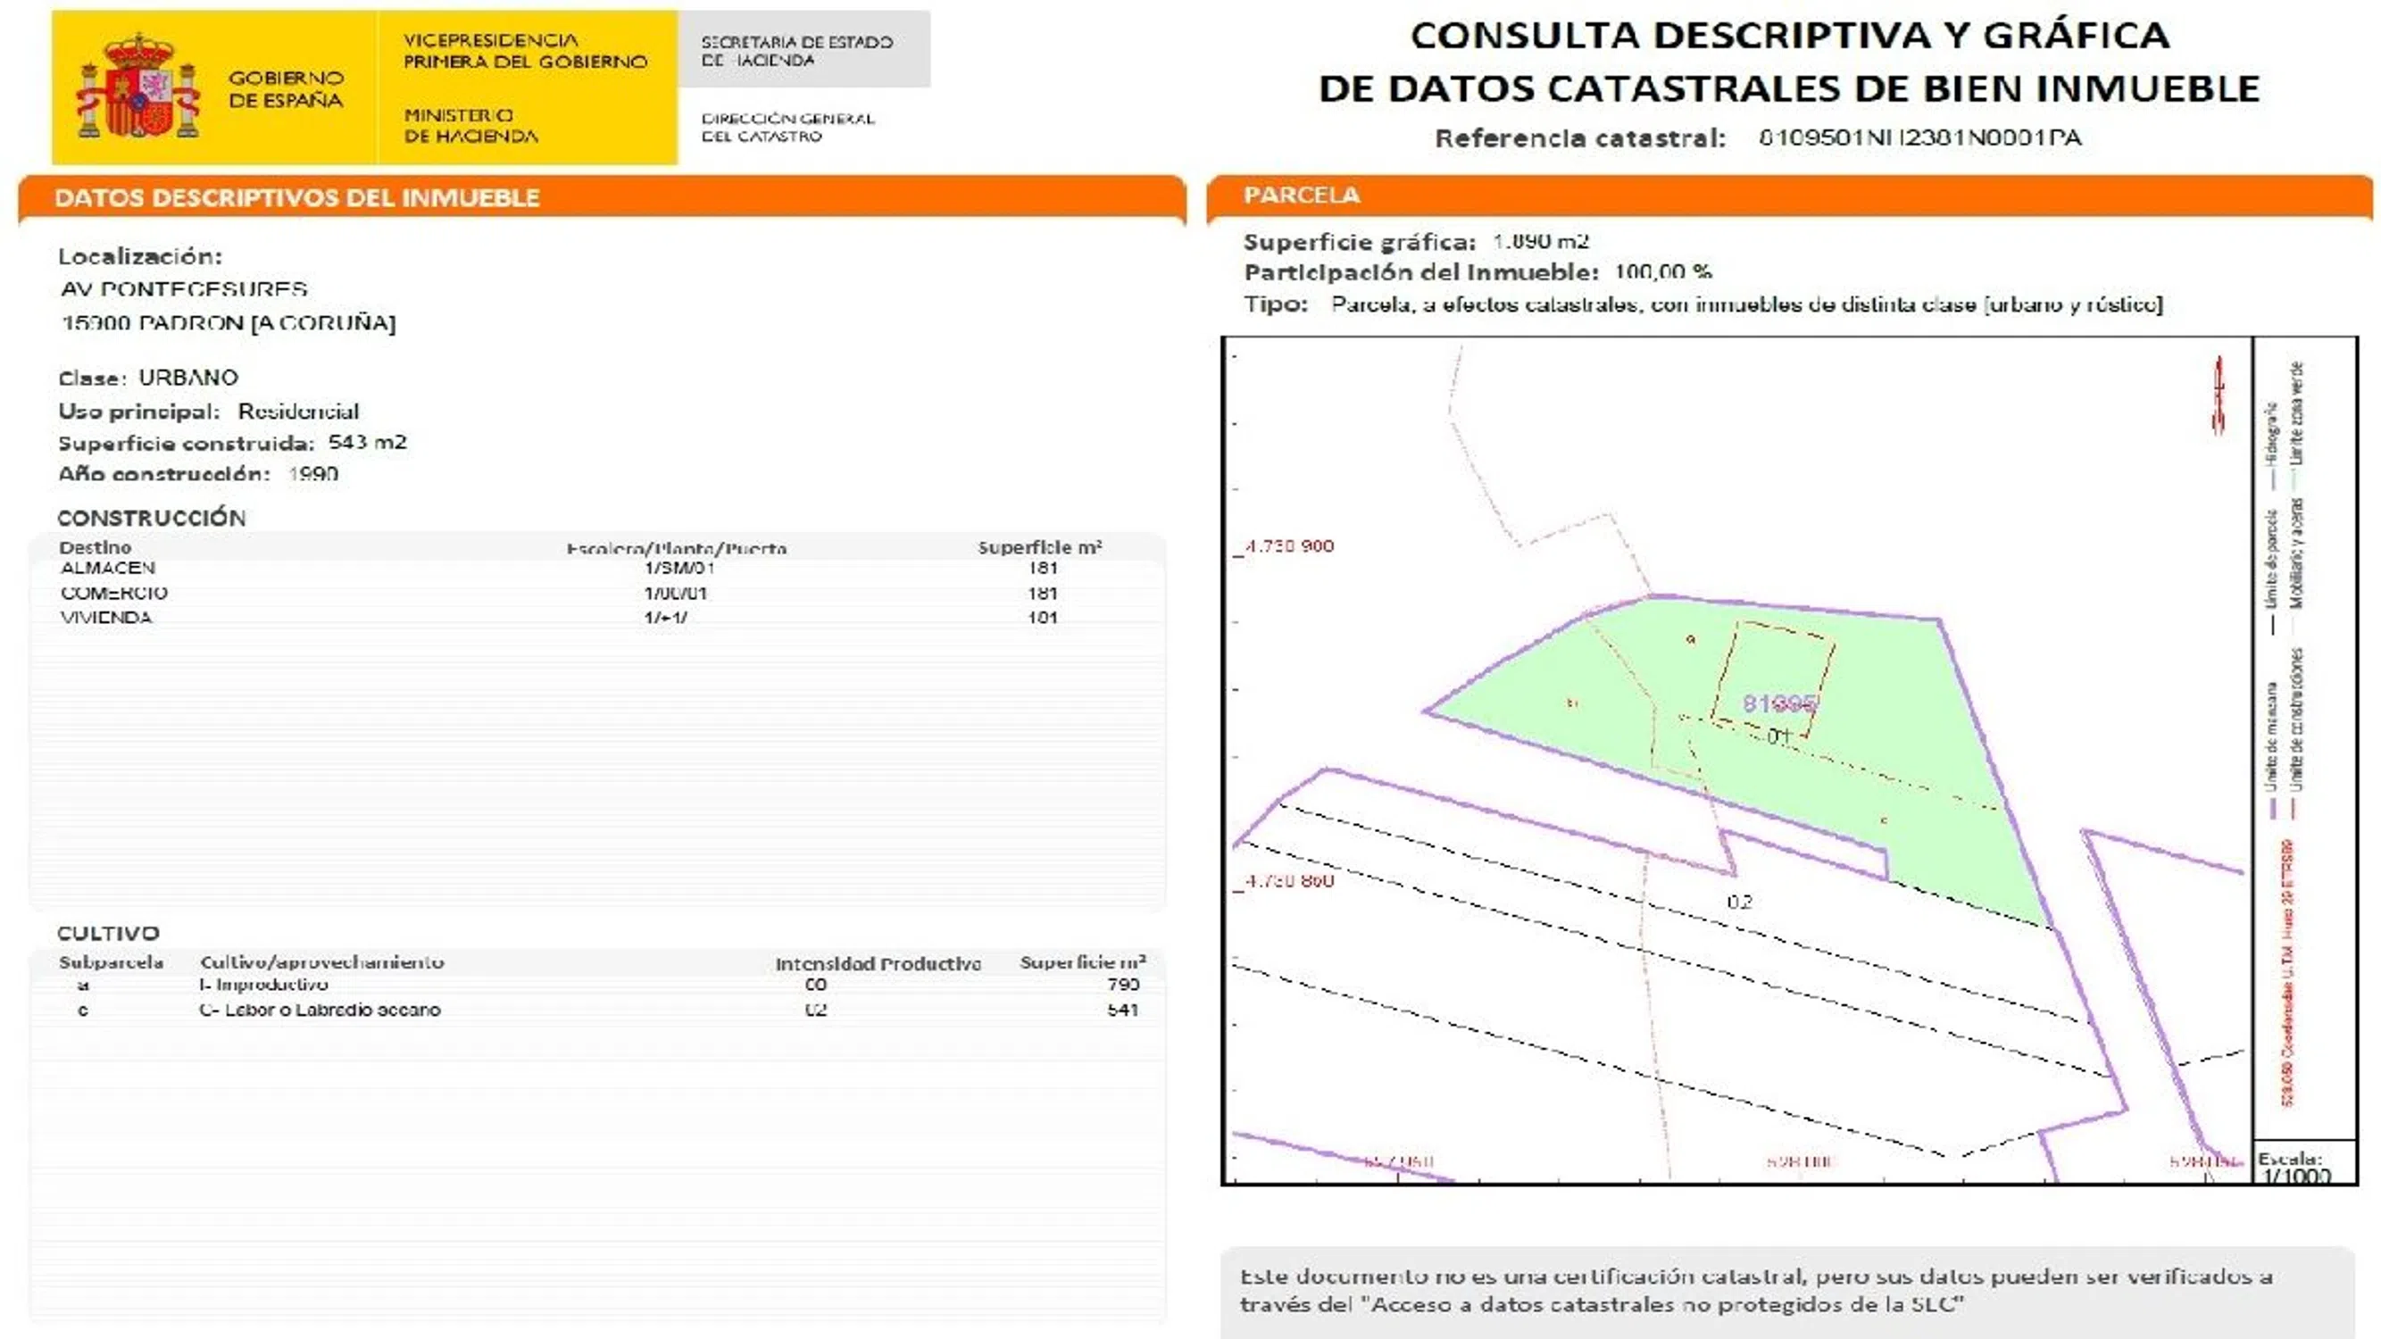Select the COMERCIO construction row

click(x=113, y=594)
